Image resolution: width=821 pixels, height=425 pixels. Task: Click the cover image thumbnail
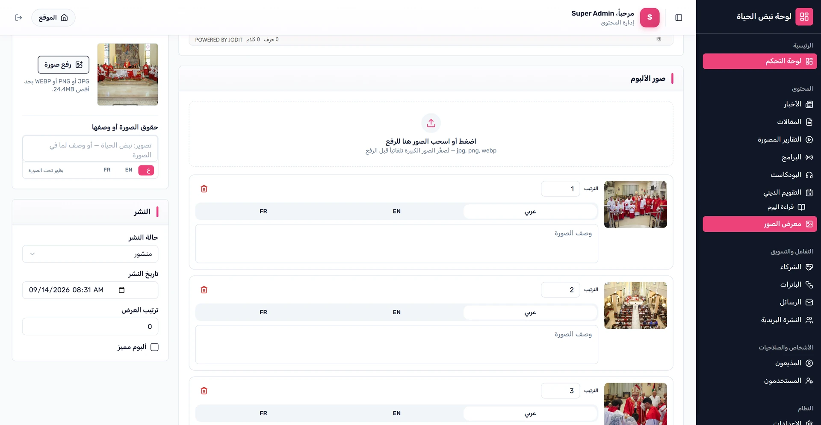click(x=127, y=74)
